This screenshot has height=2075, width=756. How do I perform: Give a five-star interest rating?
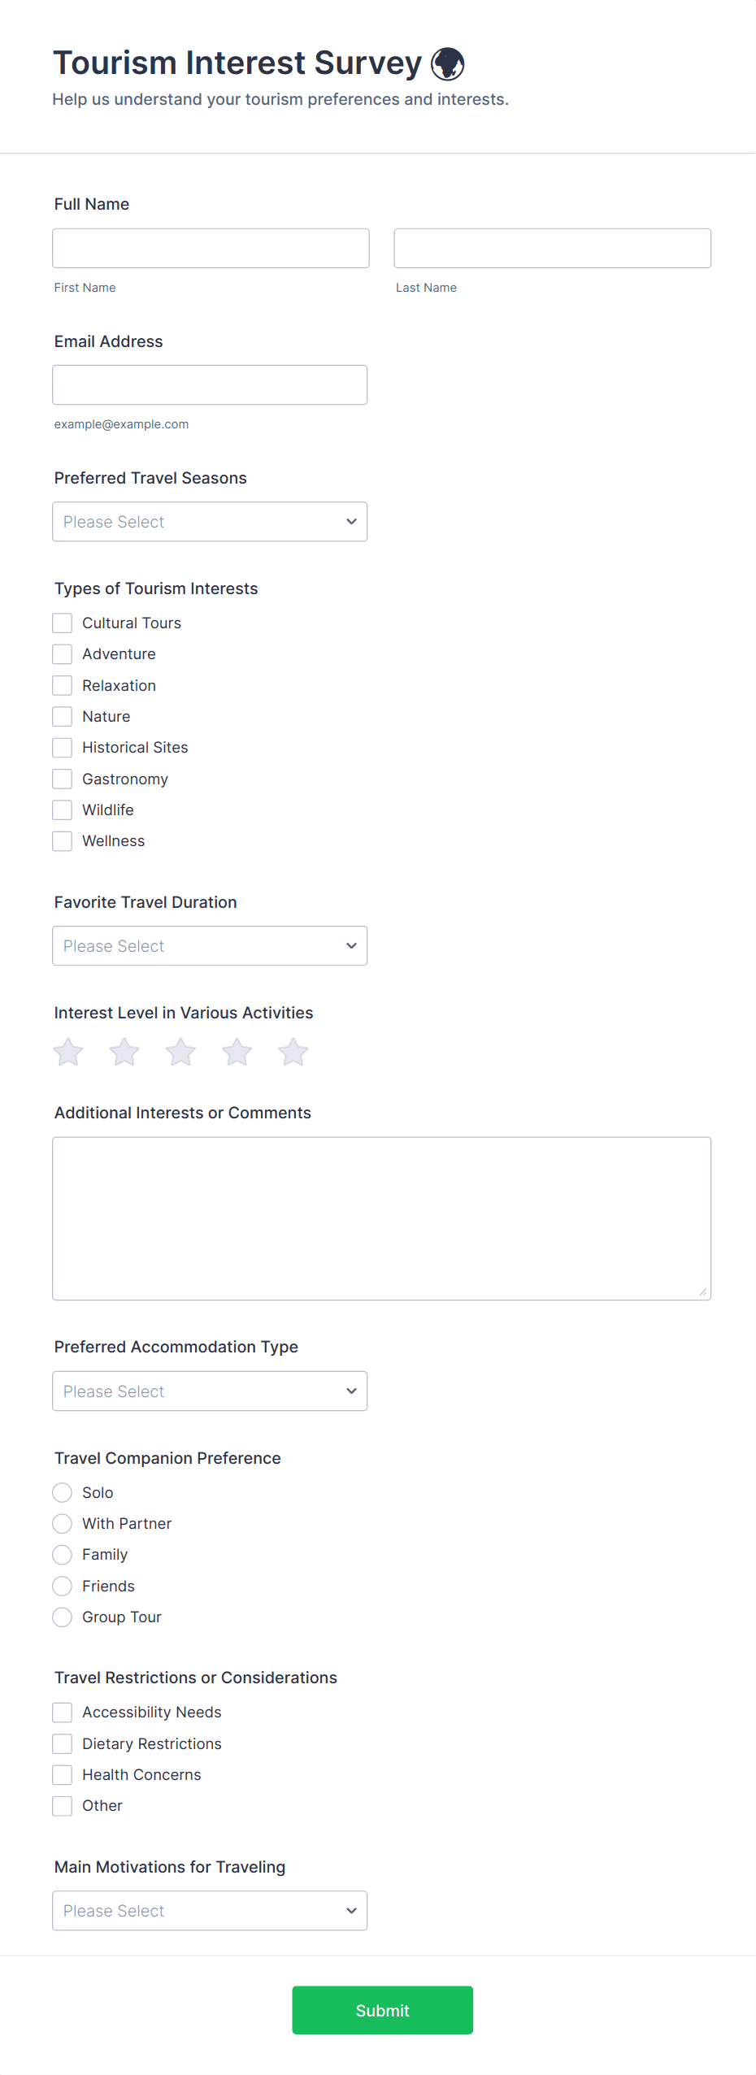coord(293,1052)
